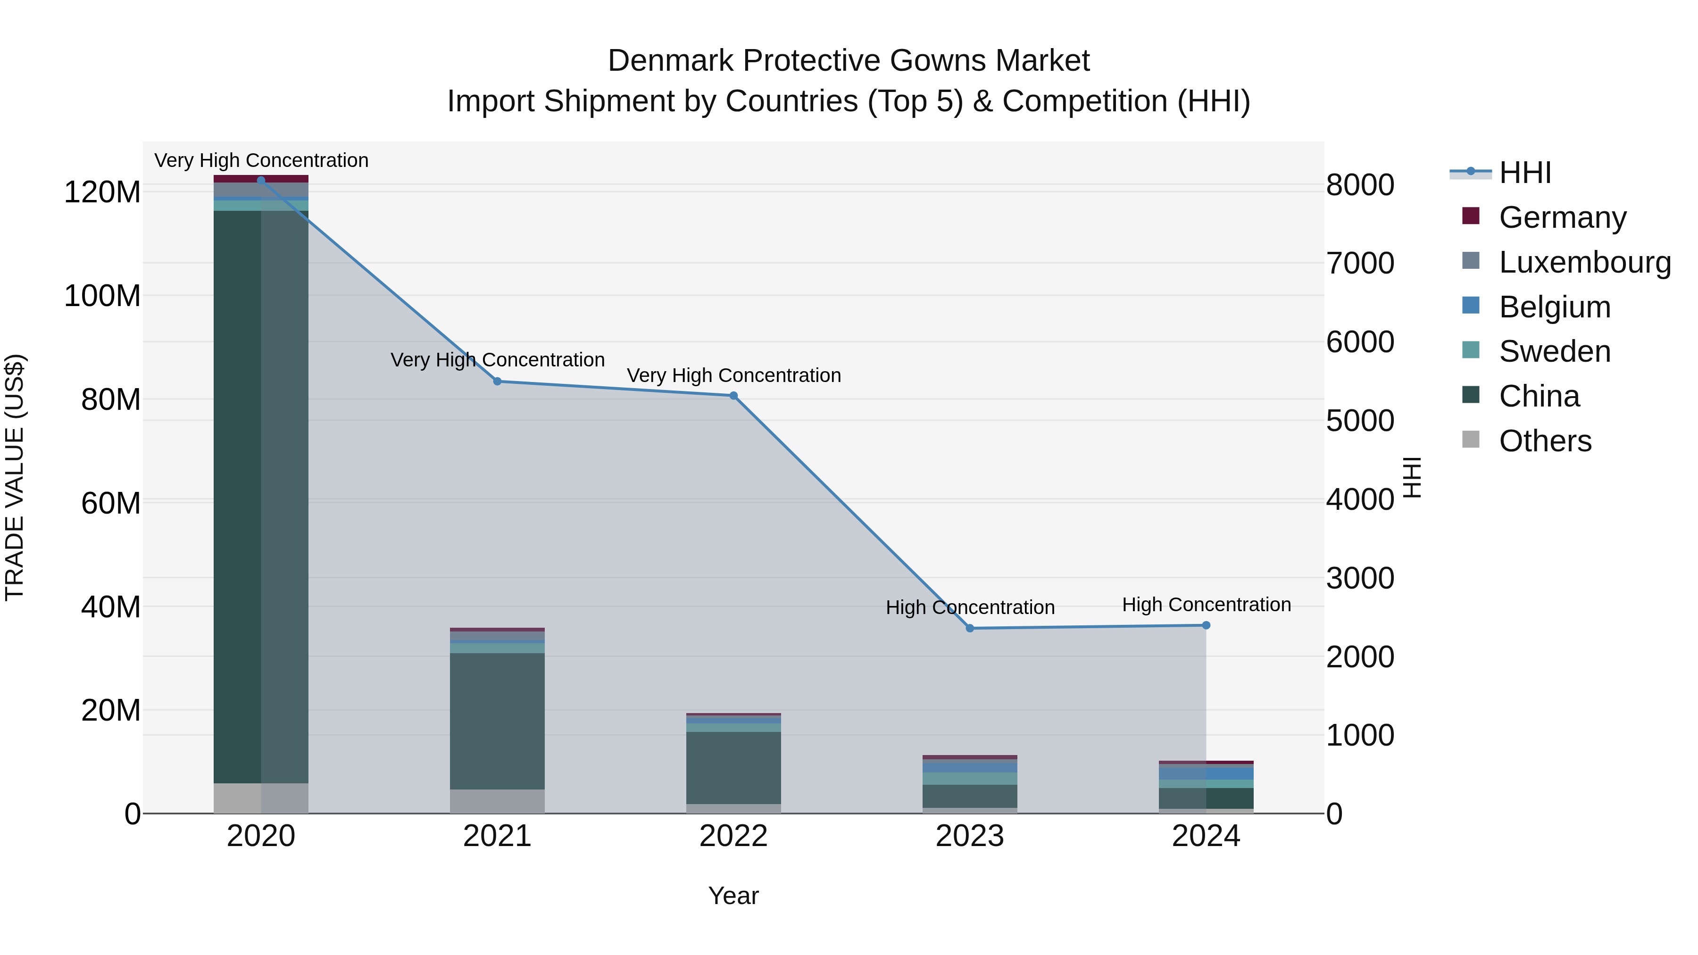Click the 60M trade value axis tick
The image size is (1698, 955).
(111, 503)
